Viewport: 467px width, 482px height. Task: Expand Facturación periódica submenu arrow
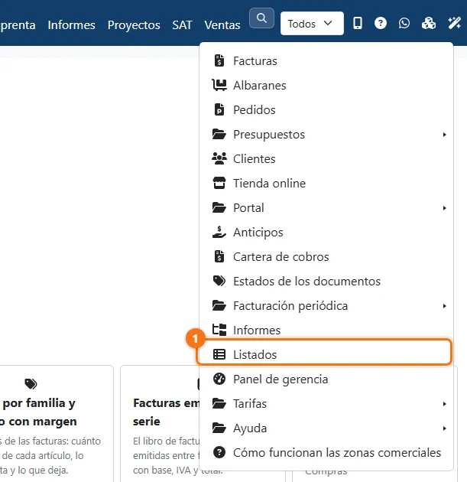pyautogui.click(x=444, y=306)
